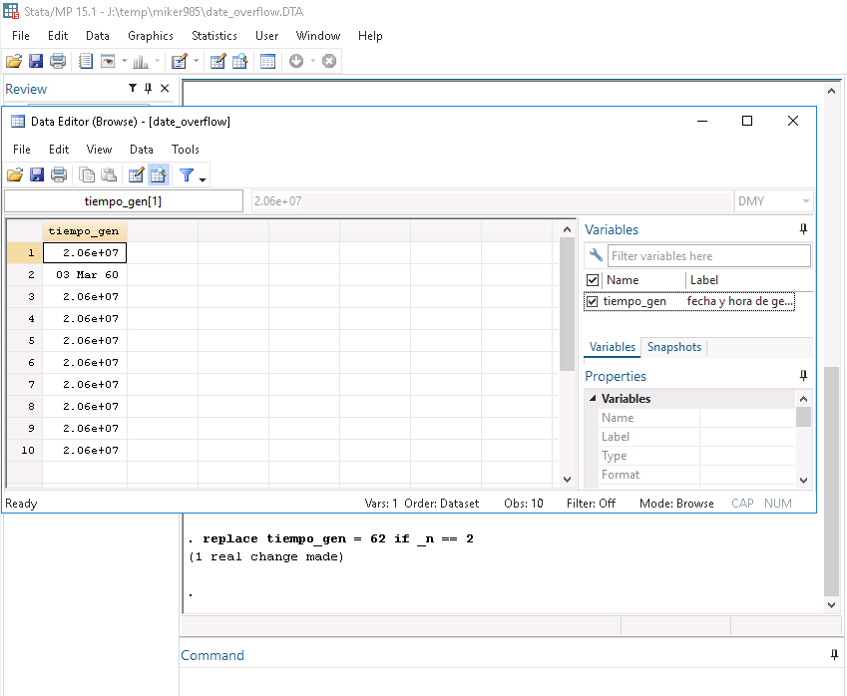Select tiempo_gen value in row 5
Viewport: 847px width, 696px height.
tap(84, 341)
